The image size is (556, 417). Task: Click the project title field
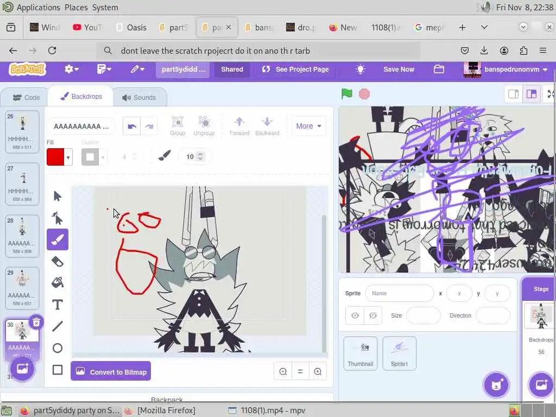tap(182, 69)
